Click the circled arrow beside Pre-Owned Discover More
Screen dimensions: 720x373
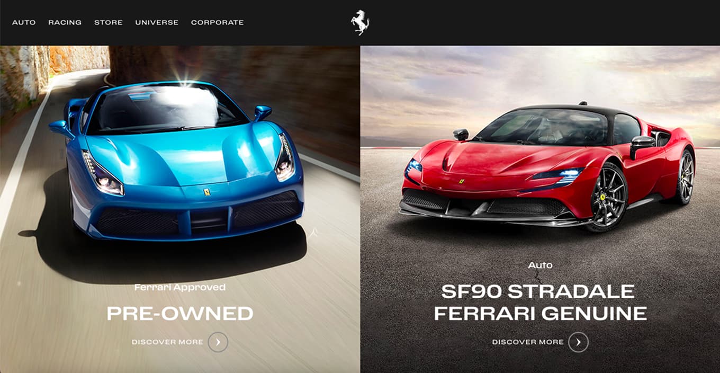point(218,342)
